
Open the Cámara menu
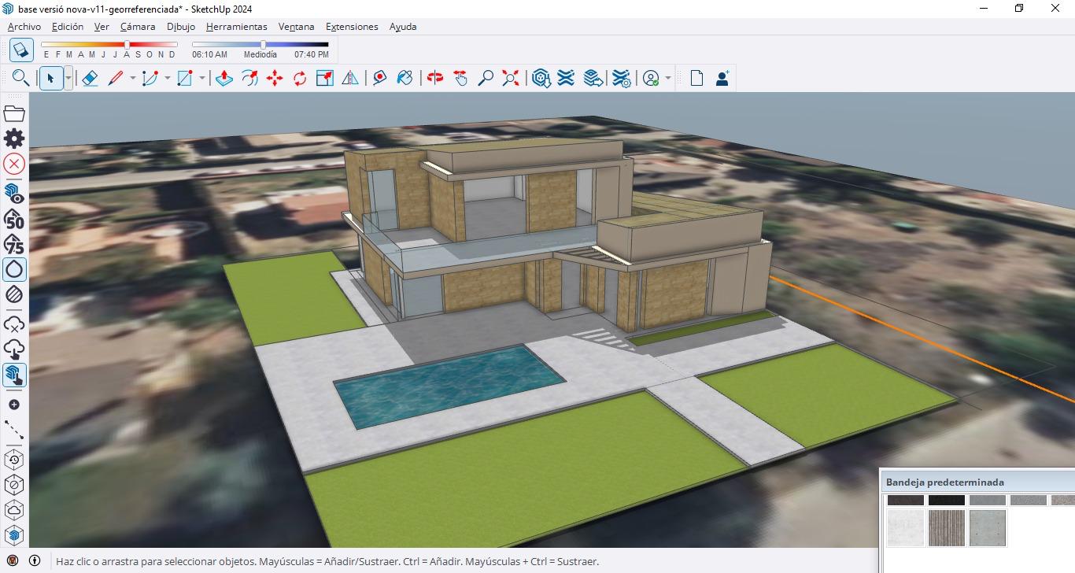click(x=138, y=27)
